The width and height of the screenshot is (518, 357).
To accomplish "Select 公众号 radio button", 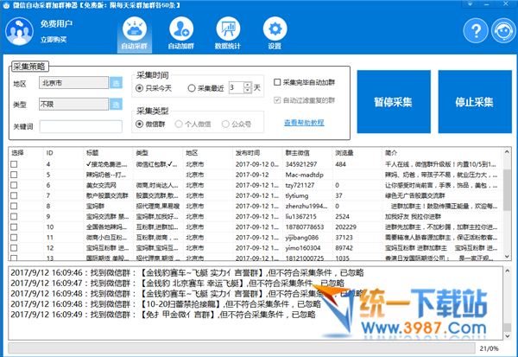I will [225, 124].
